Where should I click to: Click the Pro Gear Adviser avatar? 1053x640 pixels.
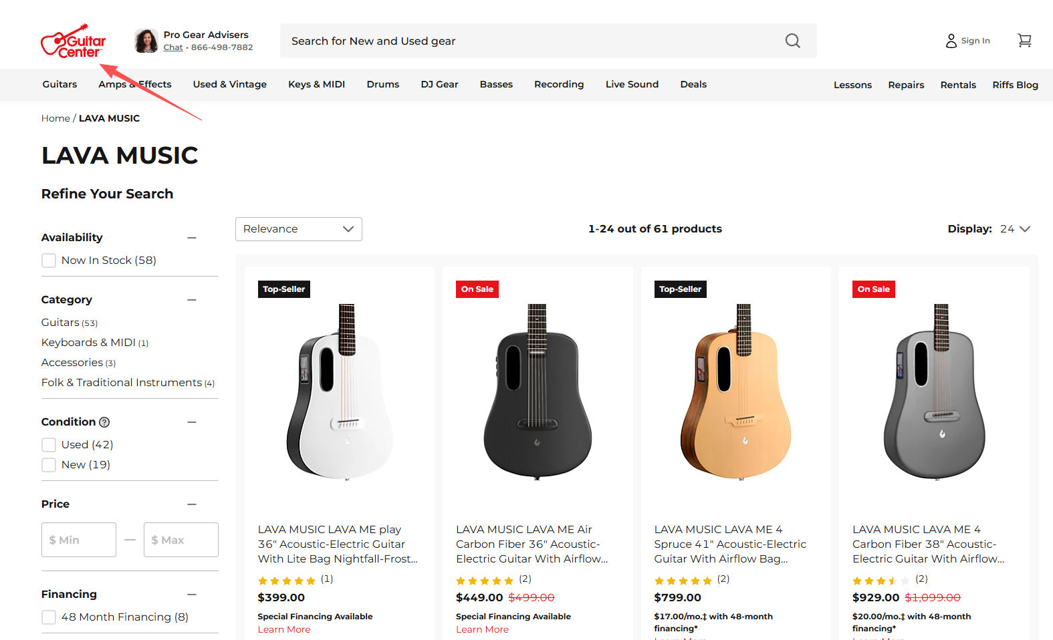(x=146, y=41)
